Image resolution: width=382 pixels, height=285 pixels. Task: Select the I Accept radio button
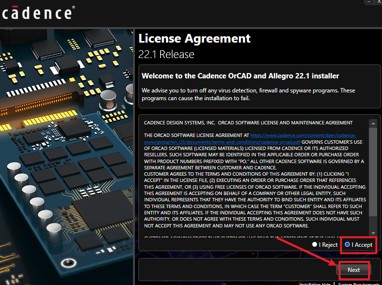coord(348,245)
